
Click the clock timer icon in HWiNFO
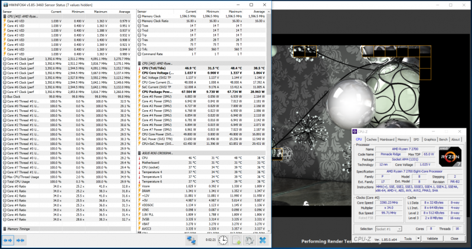[223, 240]
